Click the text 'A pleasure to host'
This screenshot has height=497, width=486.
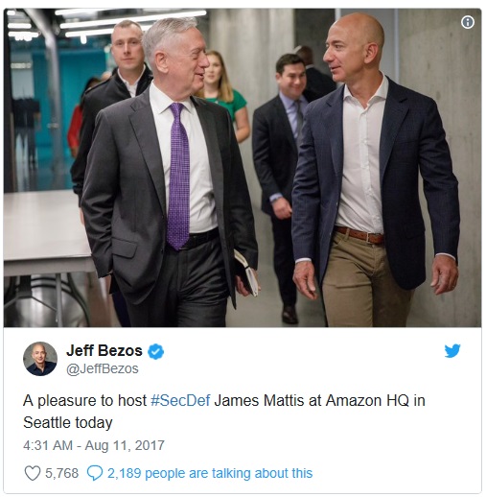pyautogui.click(x=84, y=400)
